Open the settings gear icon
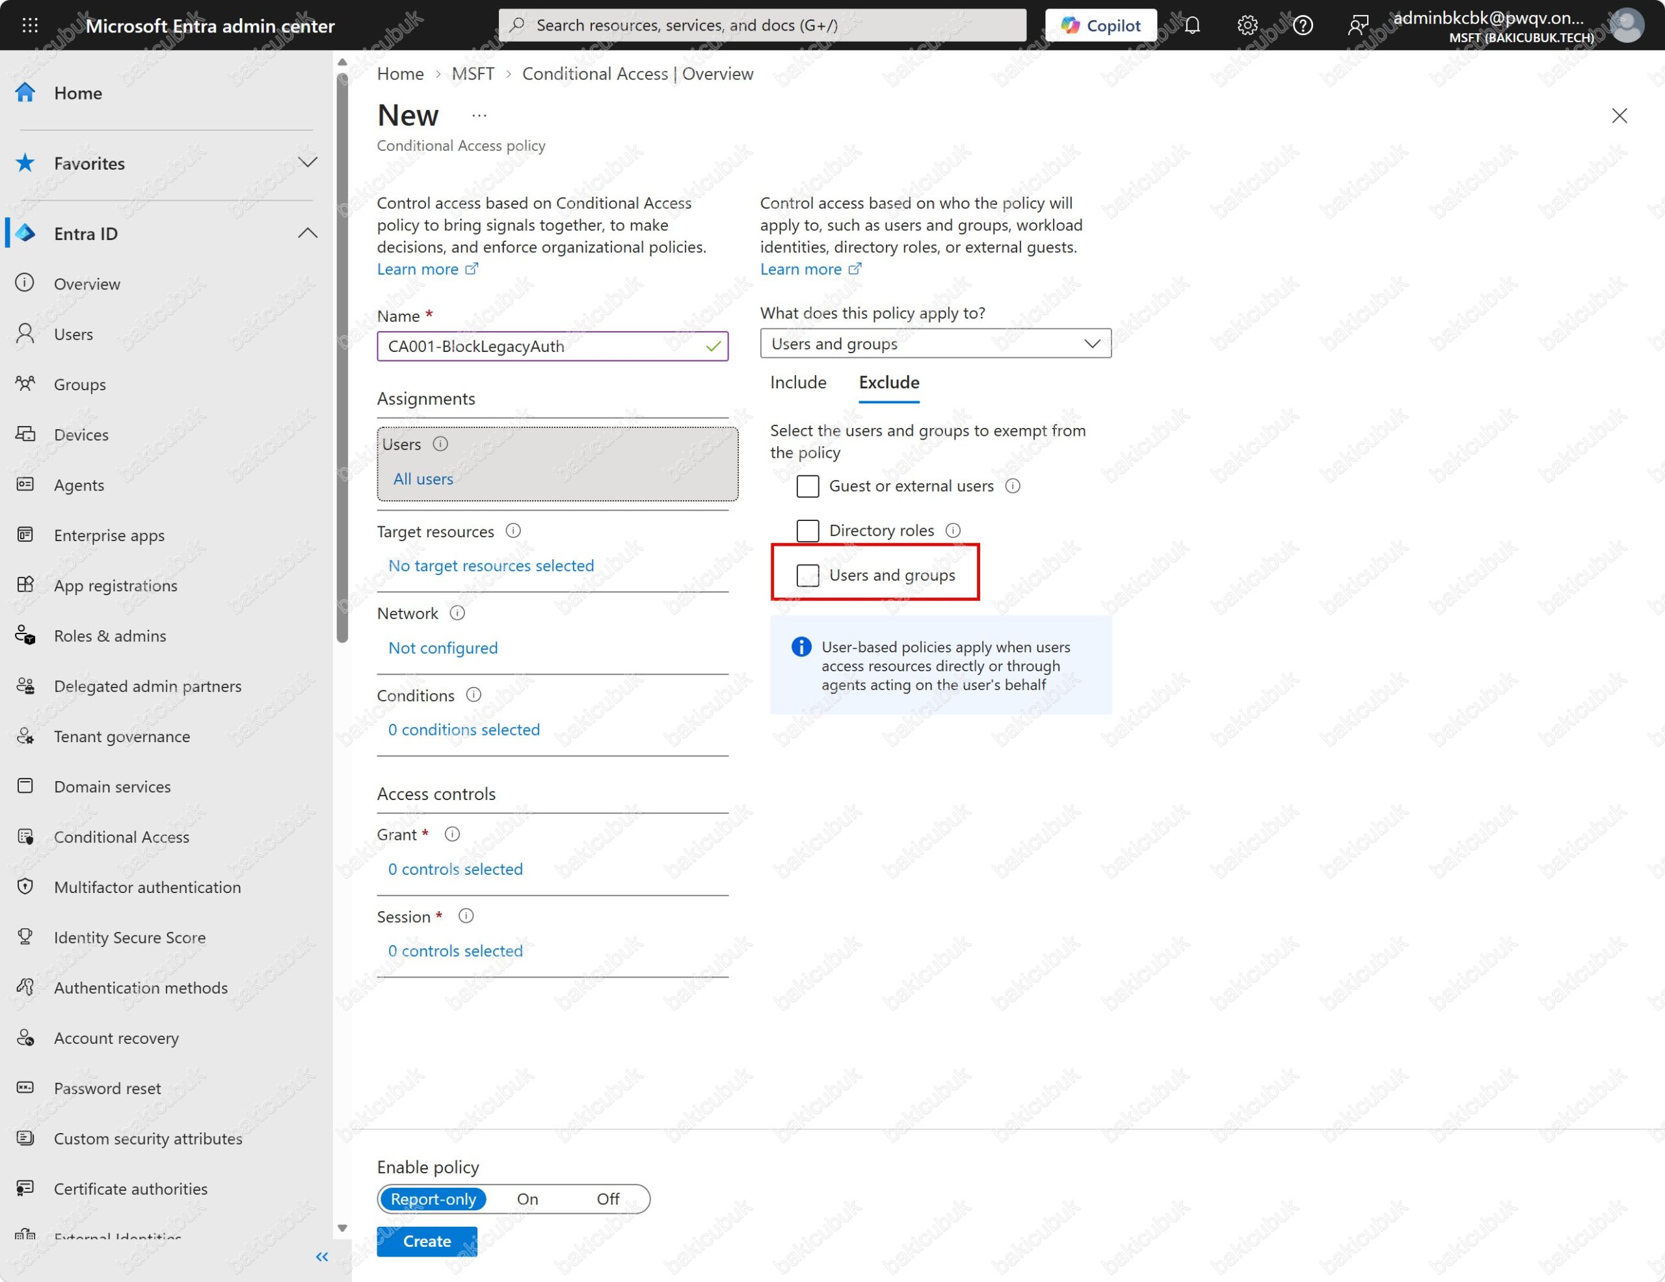 point(1247,25)
